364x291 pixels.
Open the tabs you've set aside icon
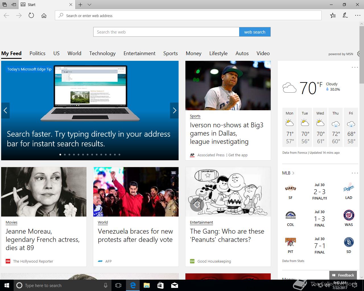tap(4, 5)
